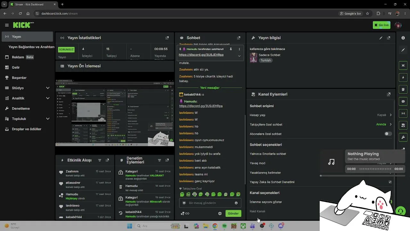The image size is (410, 231).
Task: Click the lightning bolt icon in right sidebar
Action: (x=403, y=78)
